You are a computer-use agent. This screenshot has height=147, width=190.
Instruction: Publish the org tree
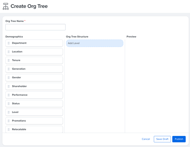click(179, 139)
